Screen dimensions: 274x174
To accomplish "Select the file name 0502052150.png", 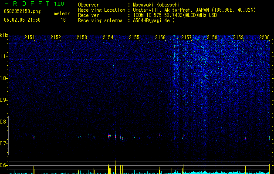I will [22, 11].
